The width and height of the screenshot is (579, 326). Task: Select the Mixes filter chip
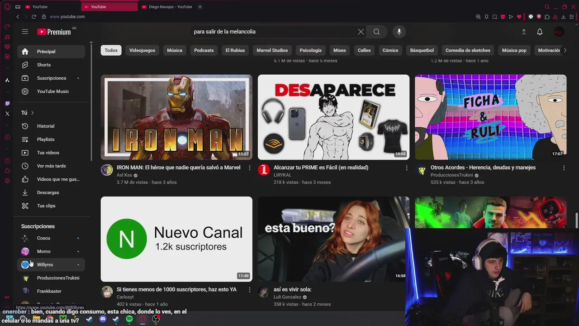pos(340,50)
